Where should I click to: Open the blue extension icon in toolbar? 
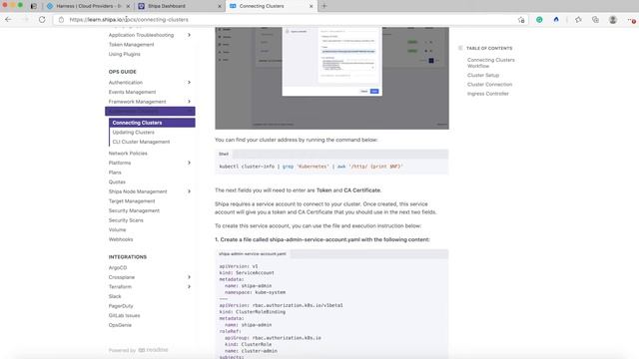pos(556,20)
